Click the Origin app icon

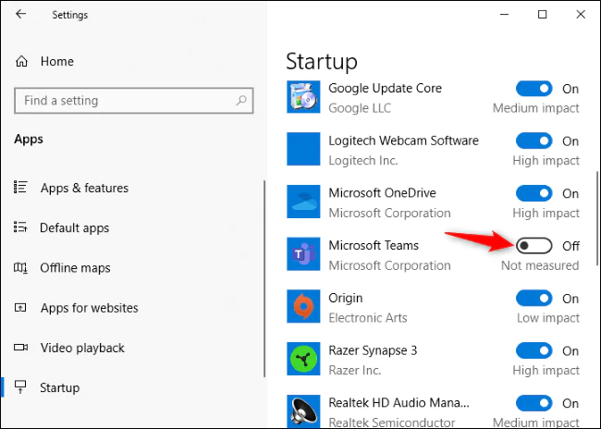pyautogui.click(x=303, y=308)
